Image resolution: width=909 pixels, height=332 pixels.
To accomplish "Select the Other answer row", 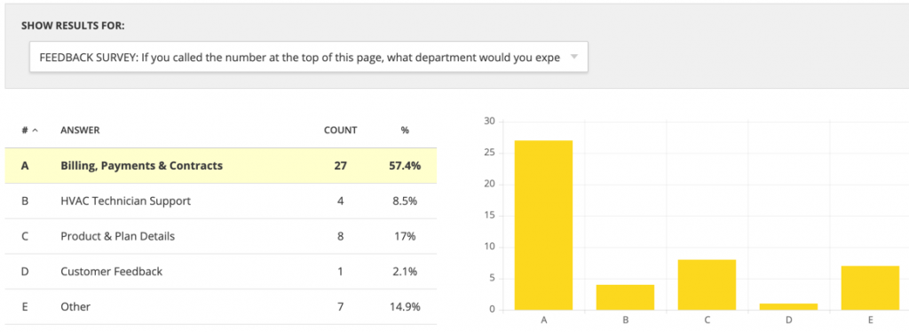I will tap(221, 306).
